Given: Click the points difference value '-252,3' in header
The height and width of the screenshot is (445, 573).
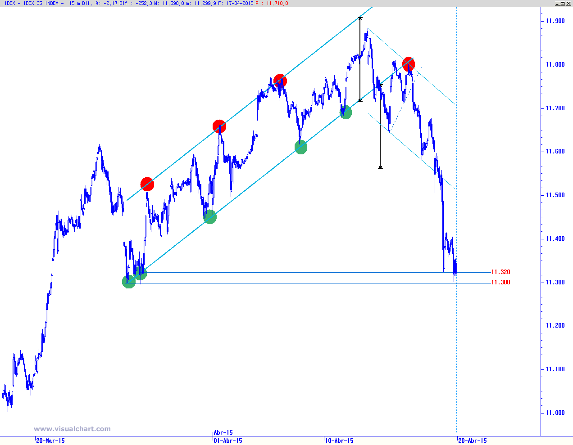Looking at the screenshot, I should pos(144,3).
